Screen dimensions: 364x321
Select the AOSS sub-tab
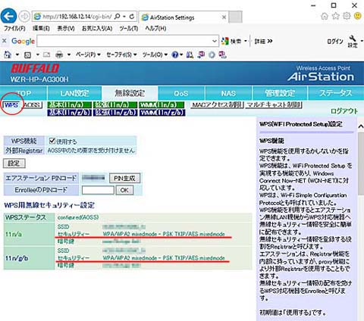[33, 104]
